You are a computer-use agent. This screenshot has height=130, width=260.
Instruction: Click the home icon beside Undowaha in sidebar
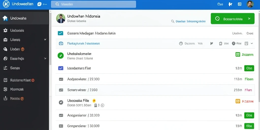(x=5, y=18)
